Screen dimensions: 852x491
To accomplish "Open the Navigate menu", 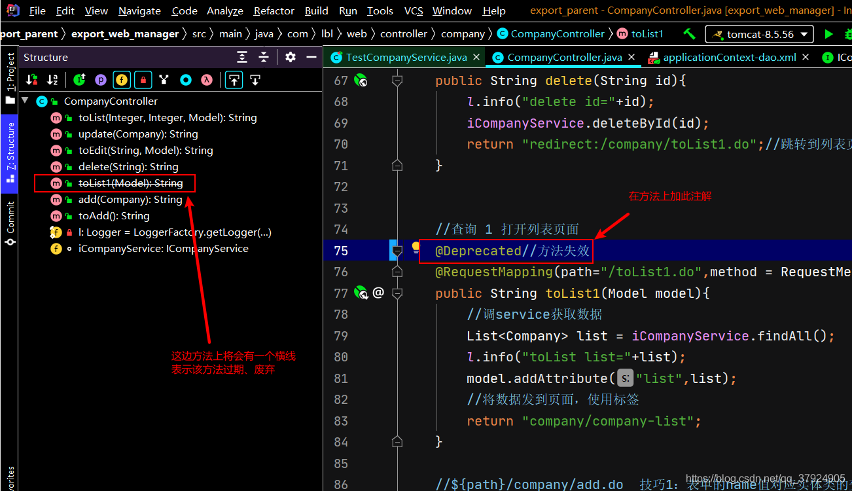I will 139,10.
